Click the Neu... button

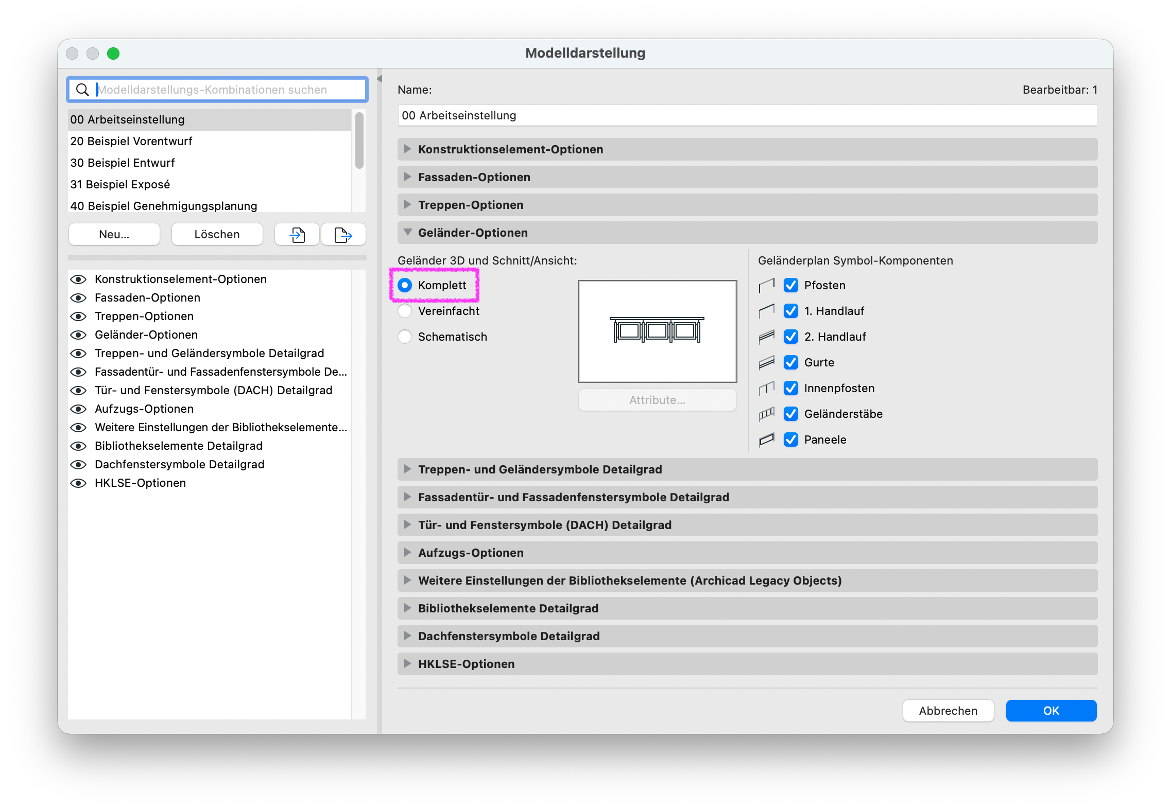(114, 235)
